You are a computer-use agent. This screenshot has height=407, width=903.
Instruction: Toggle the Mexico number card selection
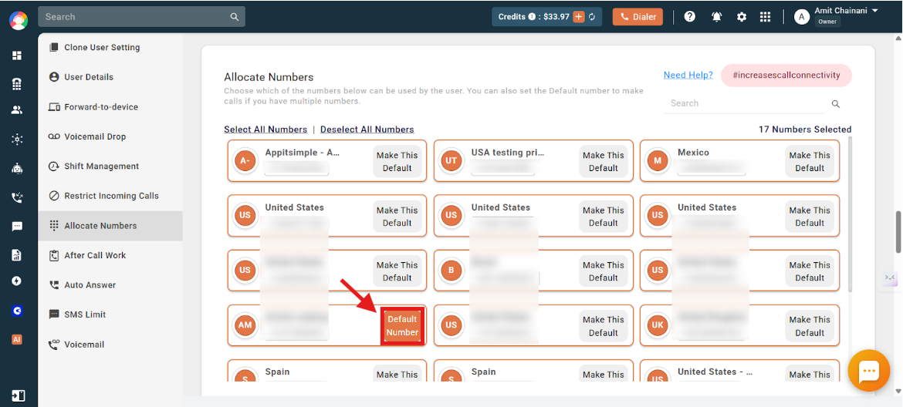(739, 161)
